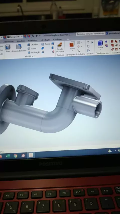Activate the Inclinação draft tool

(x=34, y=52)
